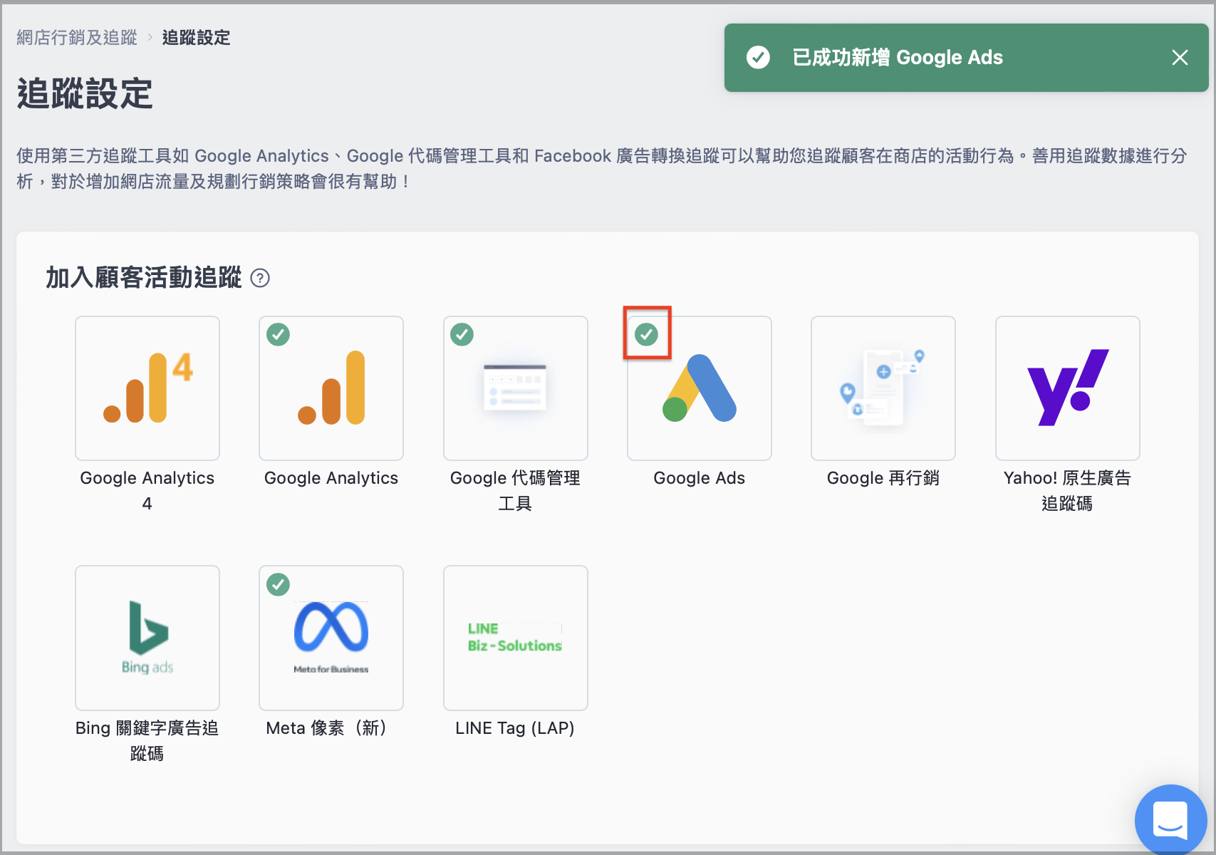Click the 追蹤設定 page heading

tap(85, 94)
